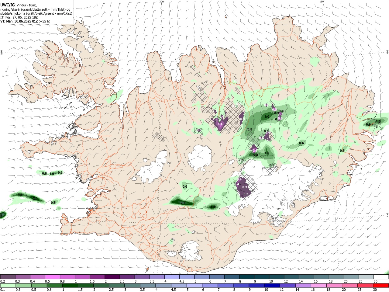Pick the light grey 25 legend swatch
The height and width of the screenshot is (292, 389).
[x=366, y=277]
